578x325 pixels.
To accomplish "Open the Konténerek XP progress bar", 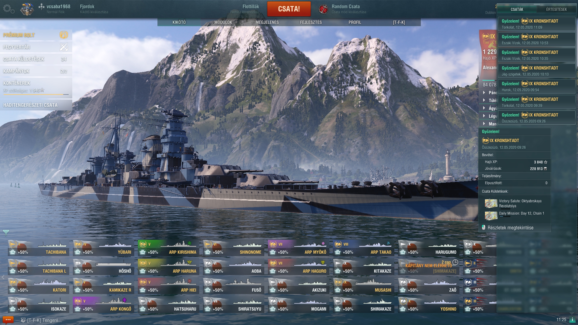I will click(36, 94).
